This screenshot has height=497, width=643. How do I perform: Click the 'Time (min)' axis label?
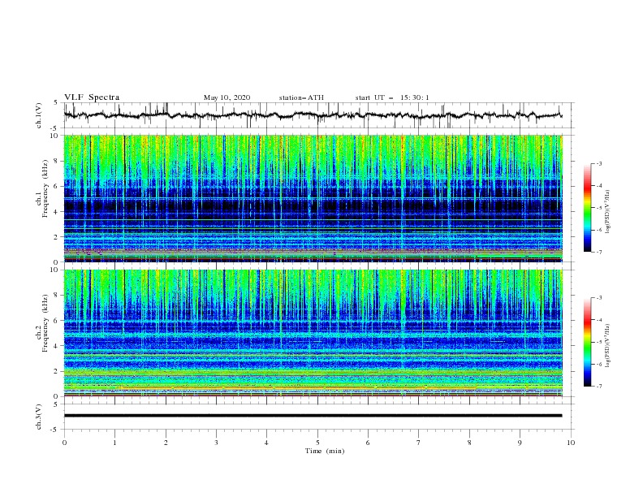(325, 451)
